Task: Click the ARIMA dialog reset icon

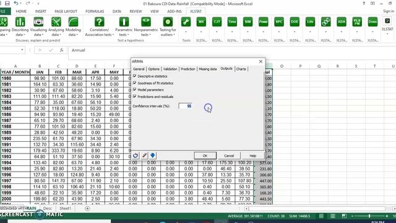Action: pyautogui.click(x=136, y=155)
